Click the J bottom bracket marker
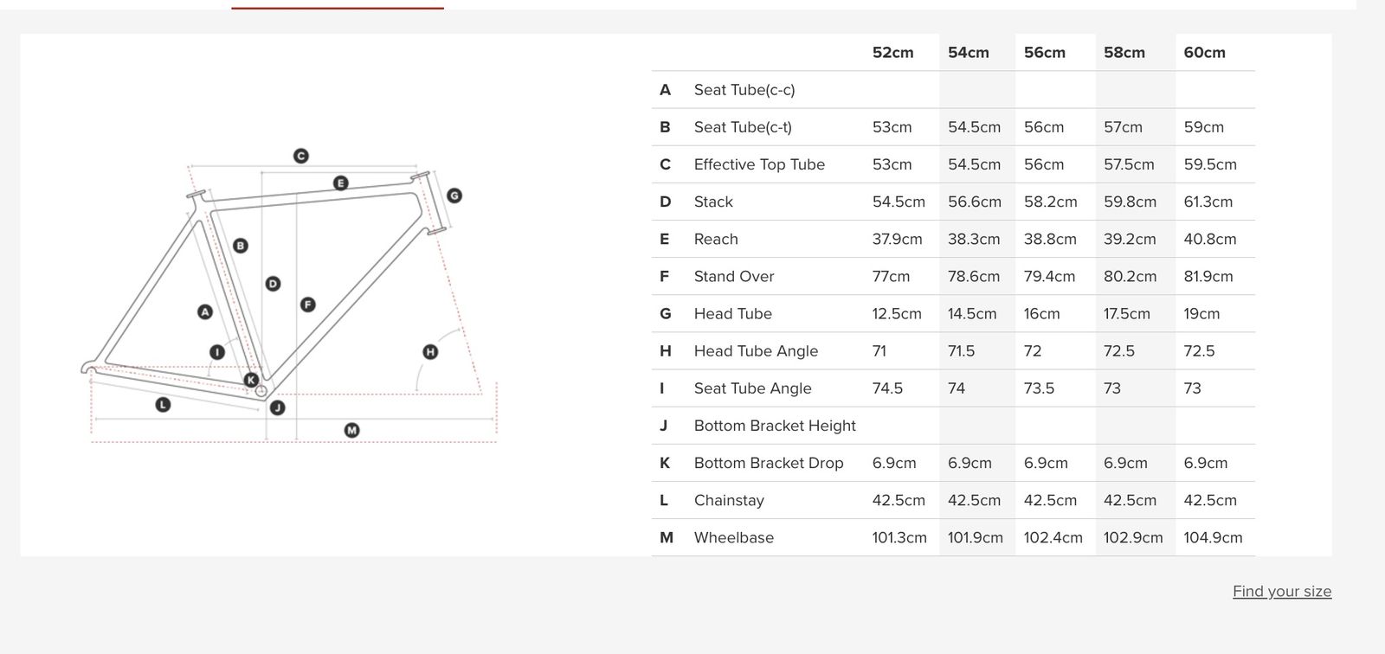1385x654 pixels. (278, 407)
